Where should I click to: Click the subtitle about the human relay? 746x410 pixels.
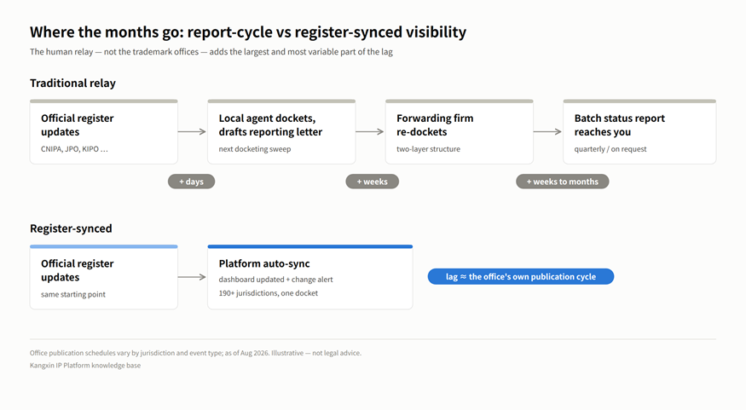click(x=211, y=52)
